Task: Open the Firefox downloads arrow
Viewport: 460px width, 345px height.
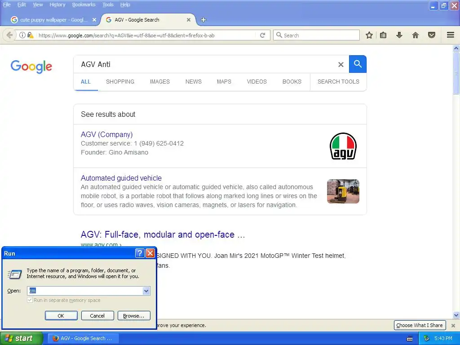Action: coord(399,35)
